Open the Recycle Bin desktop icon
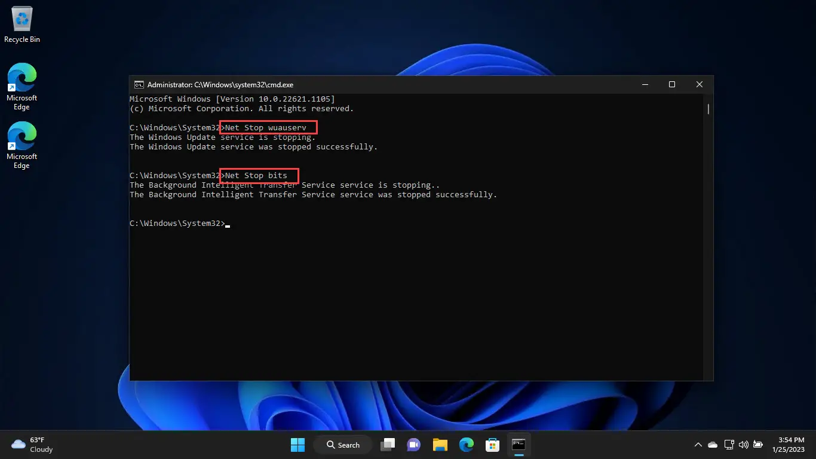Viewport: 816px width, 459px height. (x=22, y=25)
